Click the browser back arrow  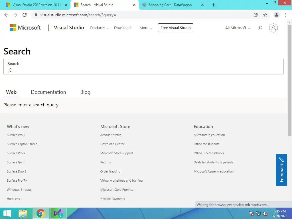(x=6, y=15)
